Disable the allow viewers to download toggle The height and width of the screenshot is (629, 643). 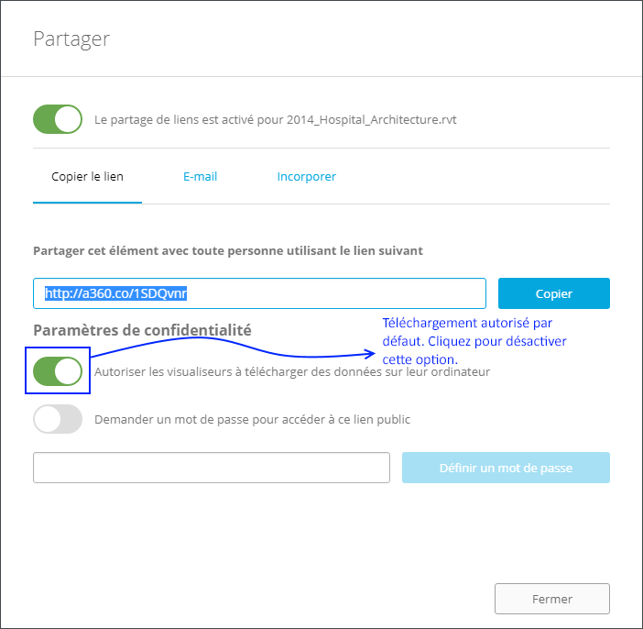point(58,371)
